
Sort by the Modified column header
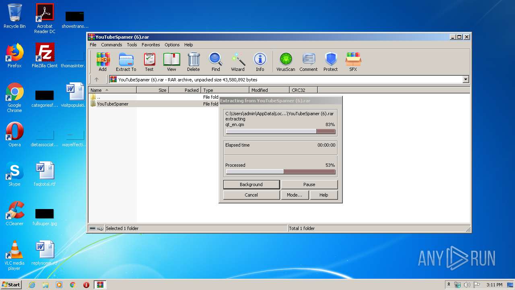(x=270, y=90)
